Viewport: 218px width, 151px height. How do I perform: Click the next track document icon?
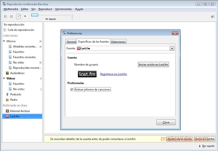point(18,16)
